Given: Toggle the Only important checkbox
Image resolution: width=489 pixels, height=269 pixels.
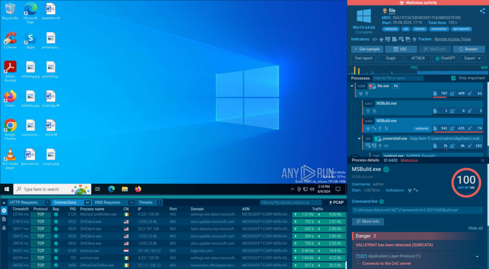Looking at the screenshot, I should [x=453, y=78].
